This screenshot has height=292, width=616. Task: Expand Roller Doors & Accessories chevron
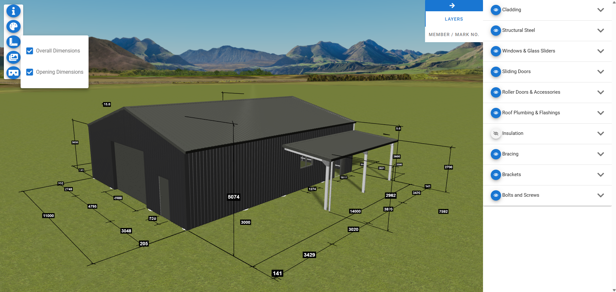(x=601, y=92)
